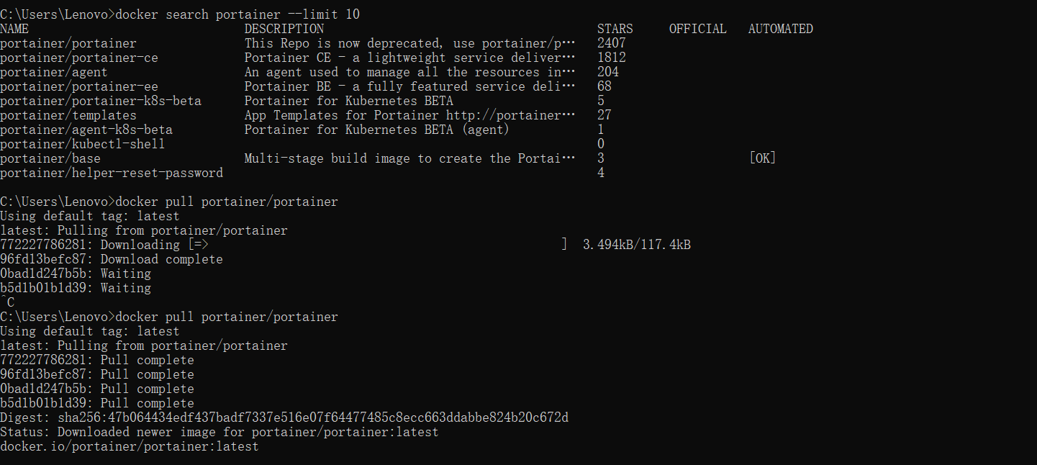Click the DESCRIPTION column header
Viewport: 1037px width, 465px height.
pyautogui.click(x=284, y=29)
